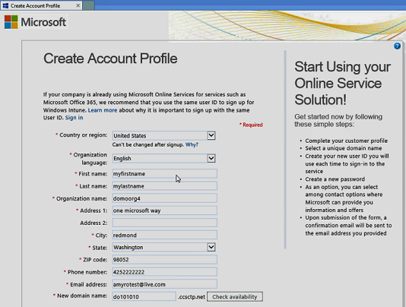The image size is (406, 307).
Task: Expand the Country or region dropdown
Action: (x=211, y=135)
